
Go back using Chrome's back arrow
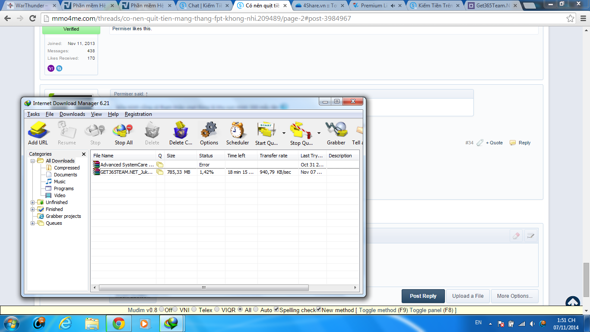8,19
